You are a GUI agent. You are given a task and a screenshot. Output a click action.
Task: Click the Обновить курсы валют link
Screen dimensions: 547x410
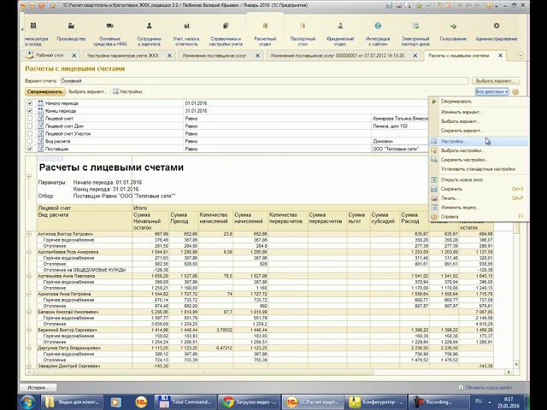coord(485,387)
